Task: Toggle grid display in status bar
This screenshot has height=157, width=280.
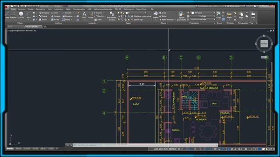Action: coord(179,149)
